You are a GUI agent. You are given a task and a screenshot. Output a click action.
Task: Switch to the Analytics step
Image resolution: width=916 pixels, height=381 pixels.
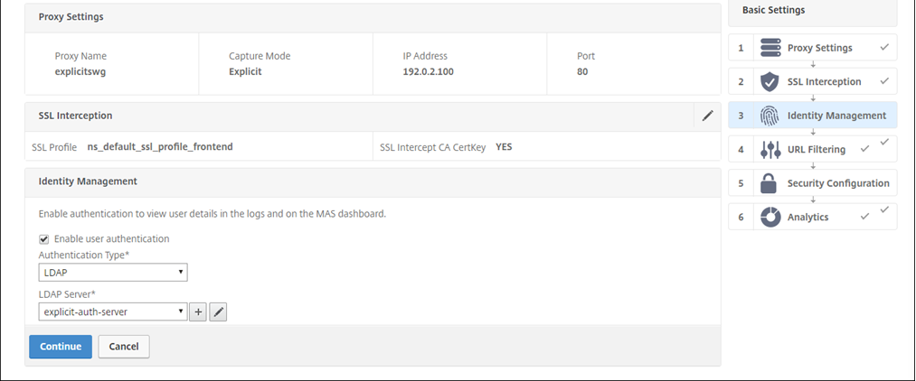tap(807, 217)
